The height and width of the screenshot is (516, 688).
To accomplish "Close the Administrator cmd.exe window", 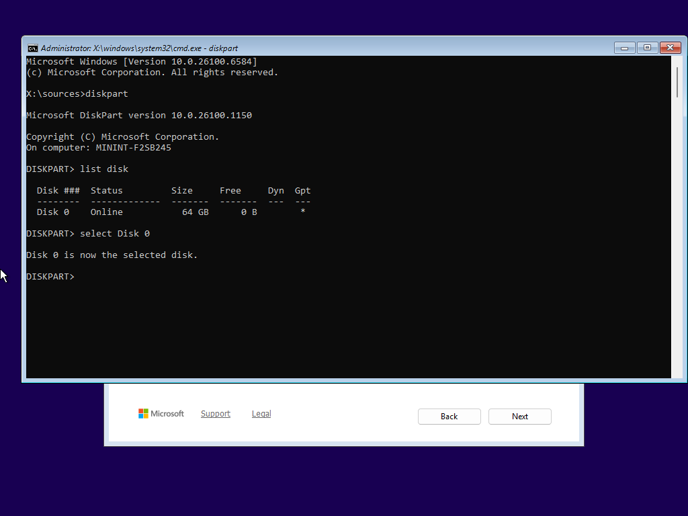I will pyautogui.click(x=671, y=48).
